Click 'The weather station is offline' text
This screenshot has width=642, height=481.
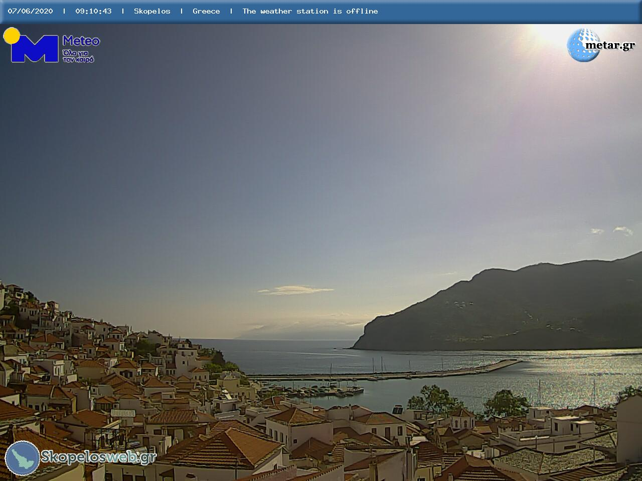pyautogui.click(x=310, y=11)
